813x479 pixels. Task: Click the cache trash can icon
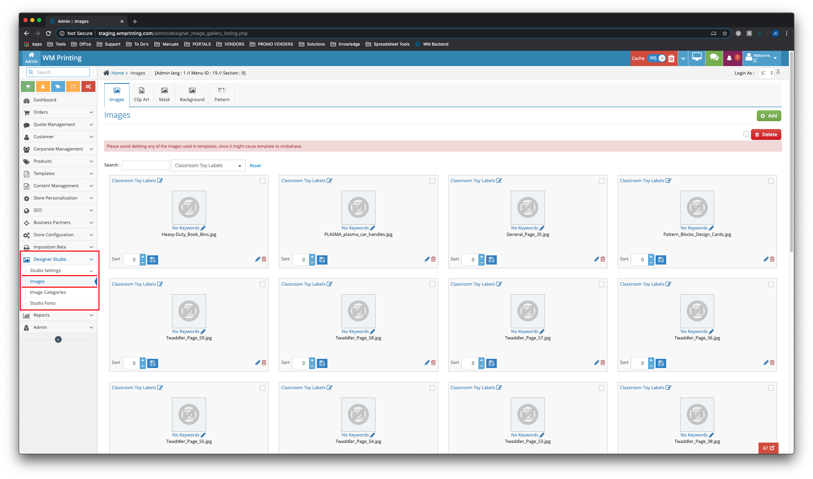click(x=671, y=59)
